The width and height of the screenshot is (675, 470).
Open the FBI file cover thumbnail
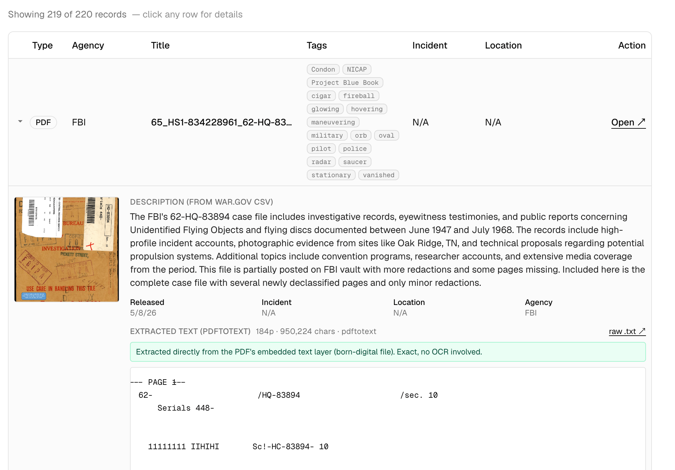pyautogui.click(x=67, y=250)
